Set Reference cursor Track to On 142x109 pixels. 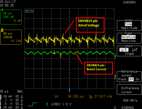click(137, 79)
